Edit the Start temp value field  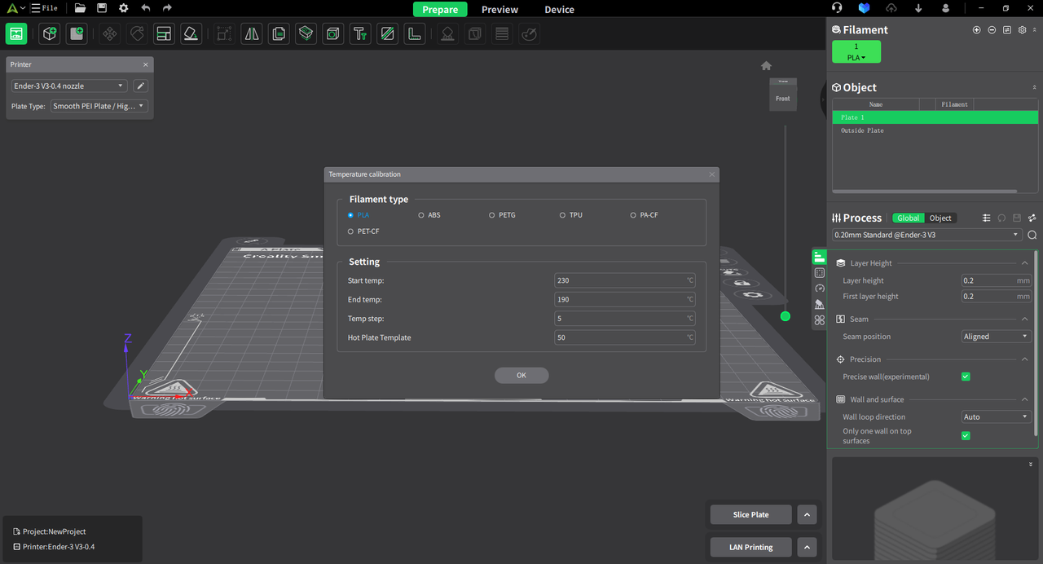[x=624, y=280]
